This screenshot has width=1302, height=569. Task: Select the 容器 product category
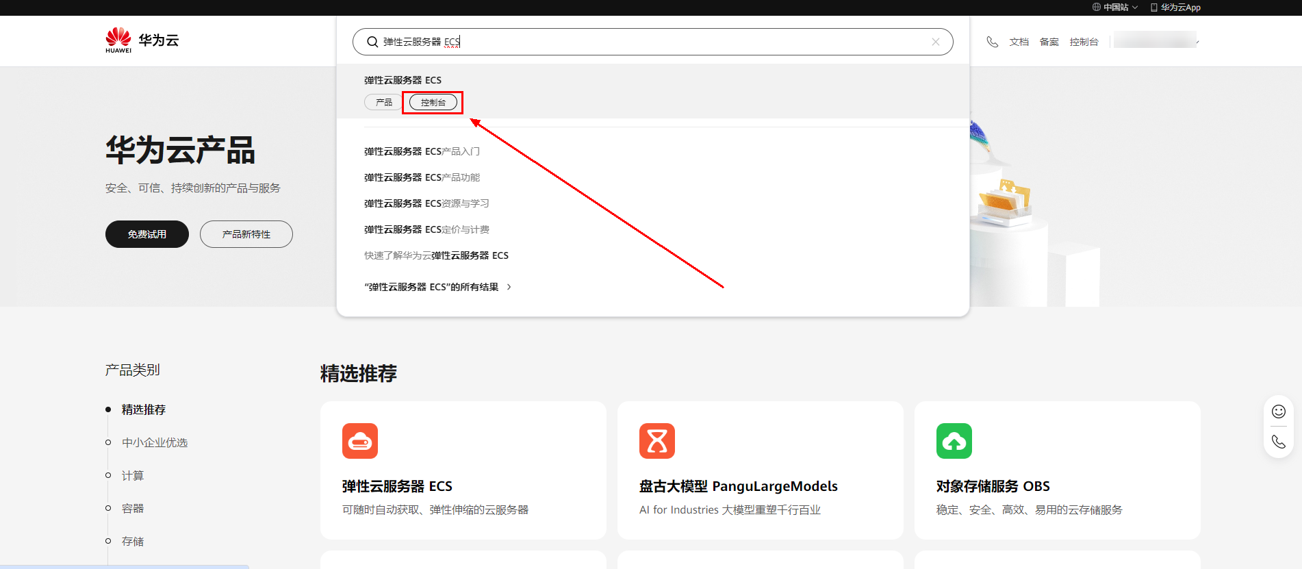point(133,508)
